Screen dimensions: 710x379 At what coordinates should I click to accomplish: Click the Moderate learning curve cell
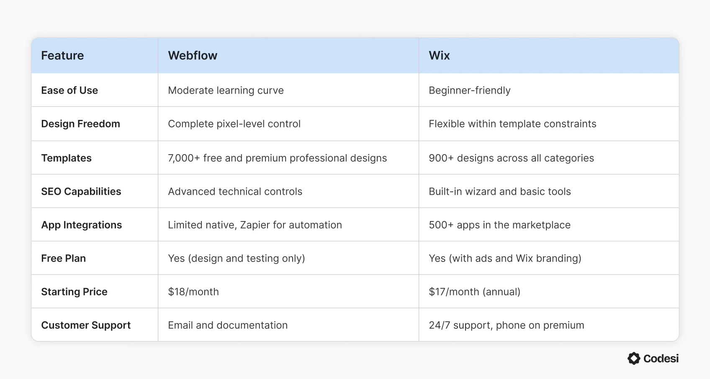[226, 90]
